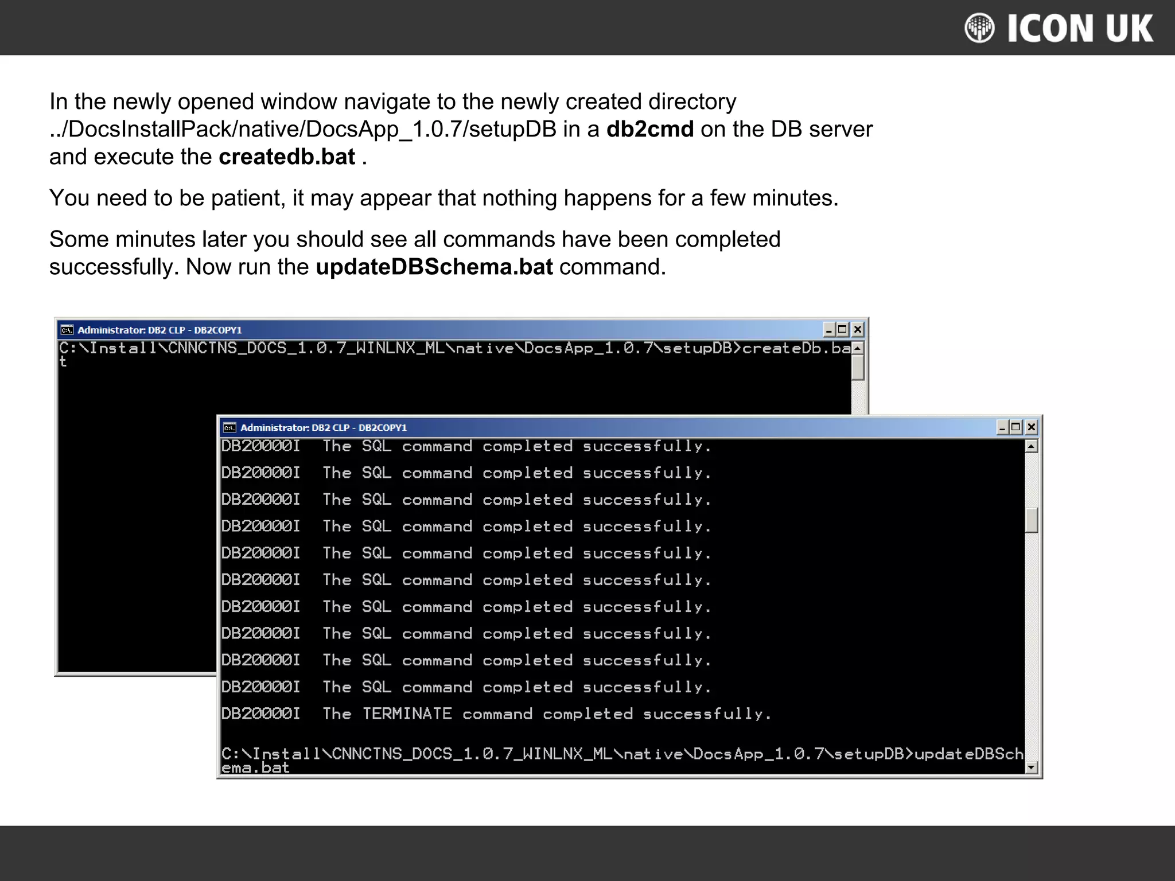Click bold text 'updateDBSchema.bat' in instructions
The width and height of the screenshot is (1175, 881).
tap(434, 267)
